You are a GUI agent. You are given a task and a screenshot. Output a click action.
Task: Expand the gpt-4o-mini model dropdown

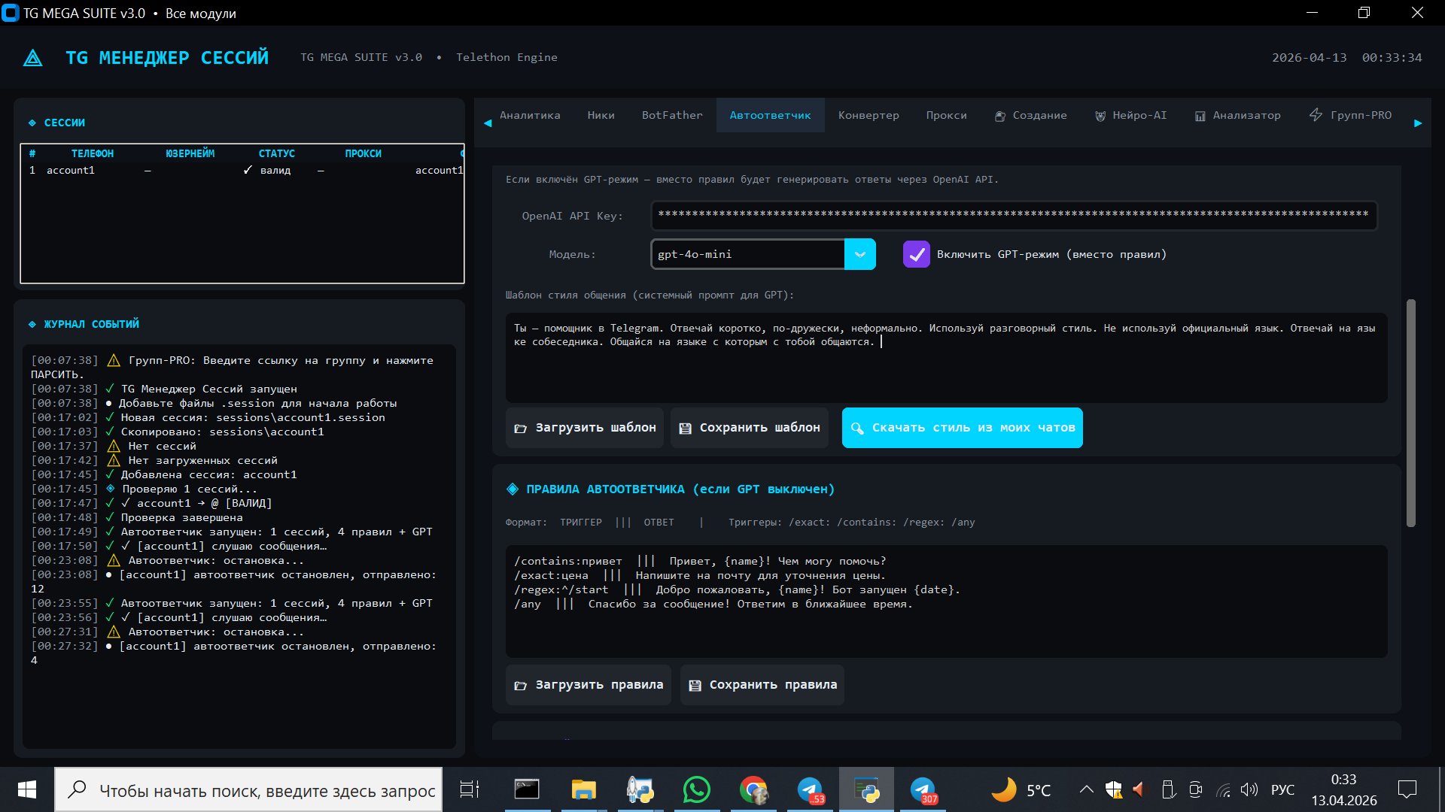(859, 254)
